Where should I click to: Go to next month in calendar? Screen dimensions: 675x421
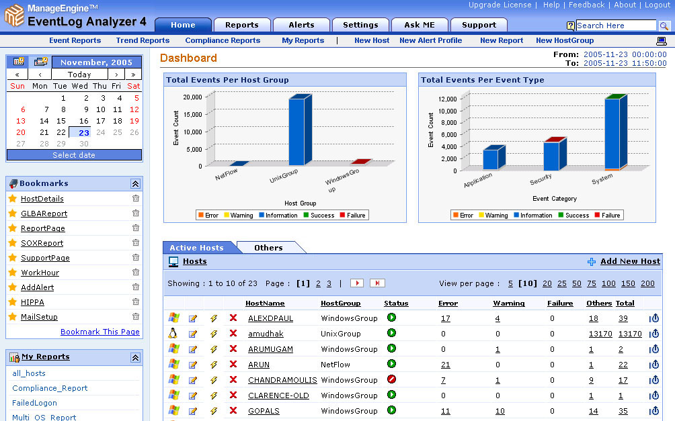[117, 75]
